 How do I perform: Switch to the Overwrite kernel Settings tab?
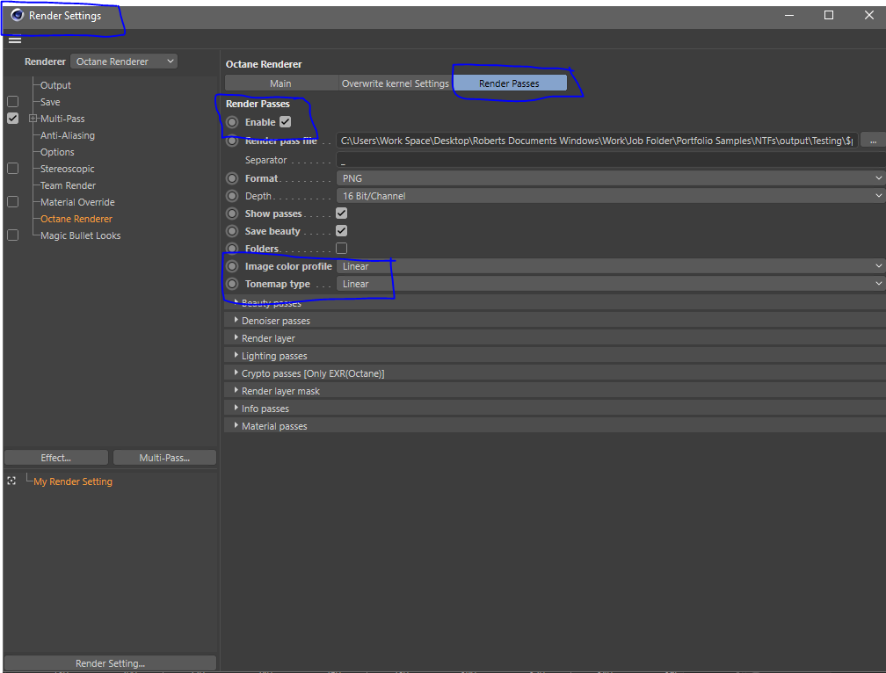pos(396,83)
